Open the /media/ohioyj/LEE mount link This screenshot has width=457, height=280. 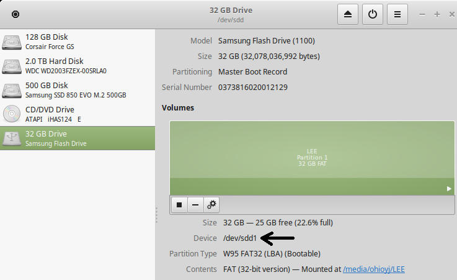point(374,269)
